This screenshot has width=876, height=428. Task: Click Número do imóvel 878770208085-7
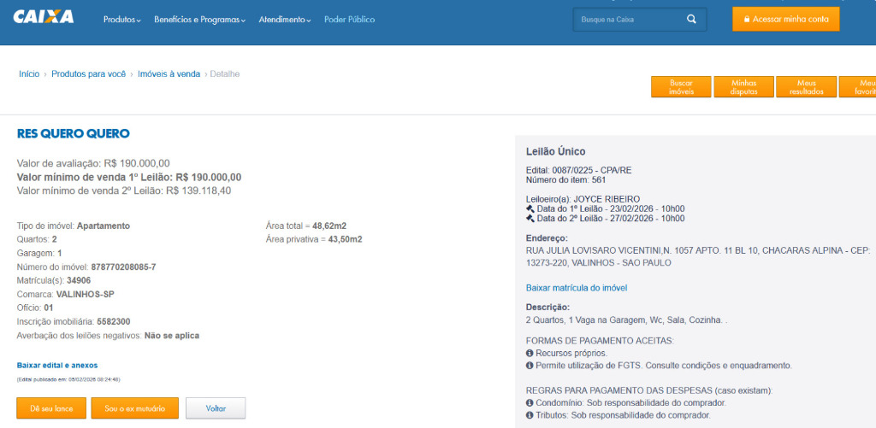[x=86, y=267]
